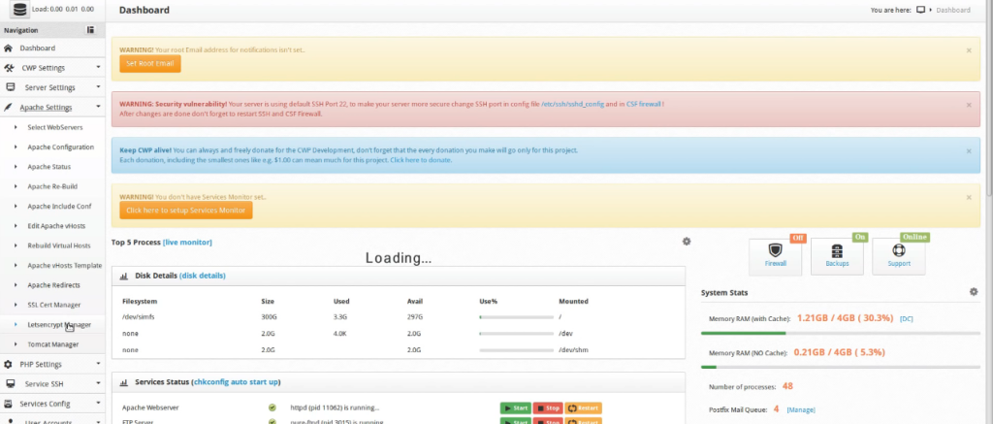Open Select WebServers menu item
Image resolution: width=993 pixels, height=424 pixels.
[x=55, y=127]
